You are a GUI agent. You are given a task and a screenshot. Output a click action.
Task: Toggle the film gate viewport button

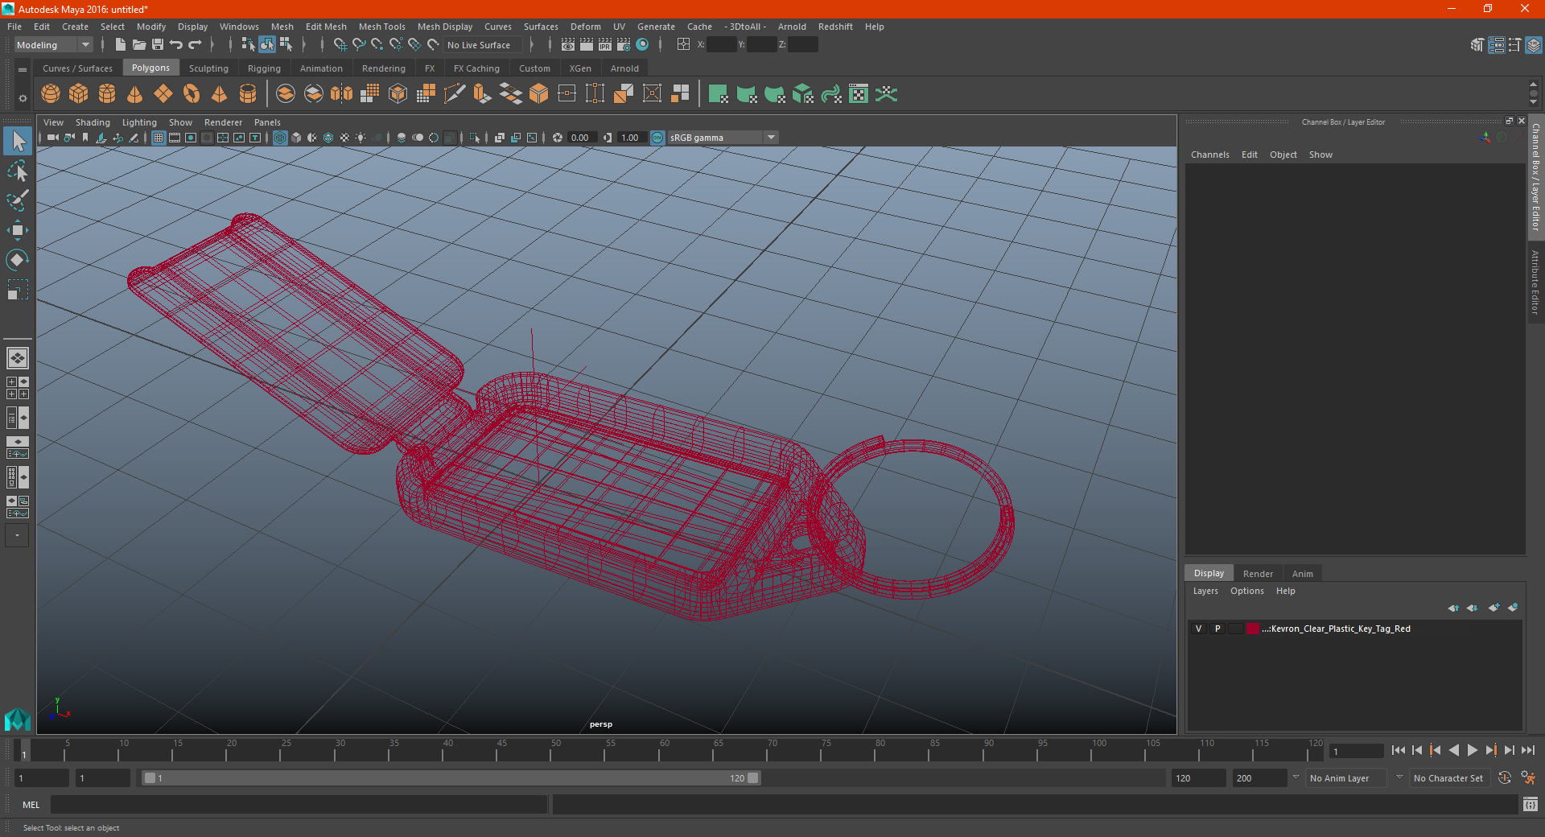click(x=175, y=138)
